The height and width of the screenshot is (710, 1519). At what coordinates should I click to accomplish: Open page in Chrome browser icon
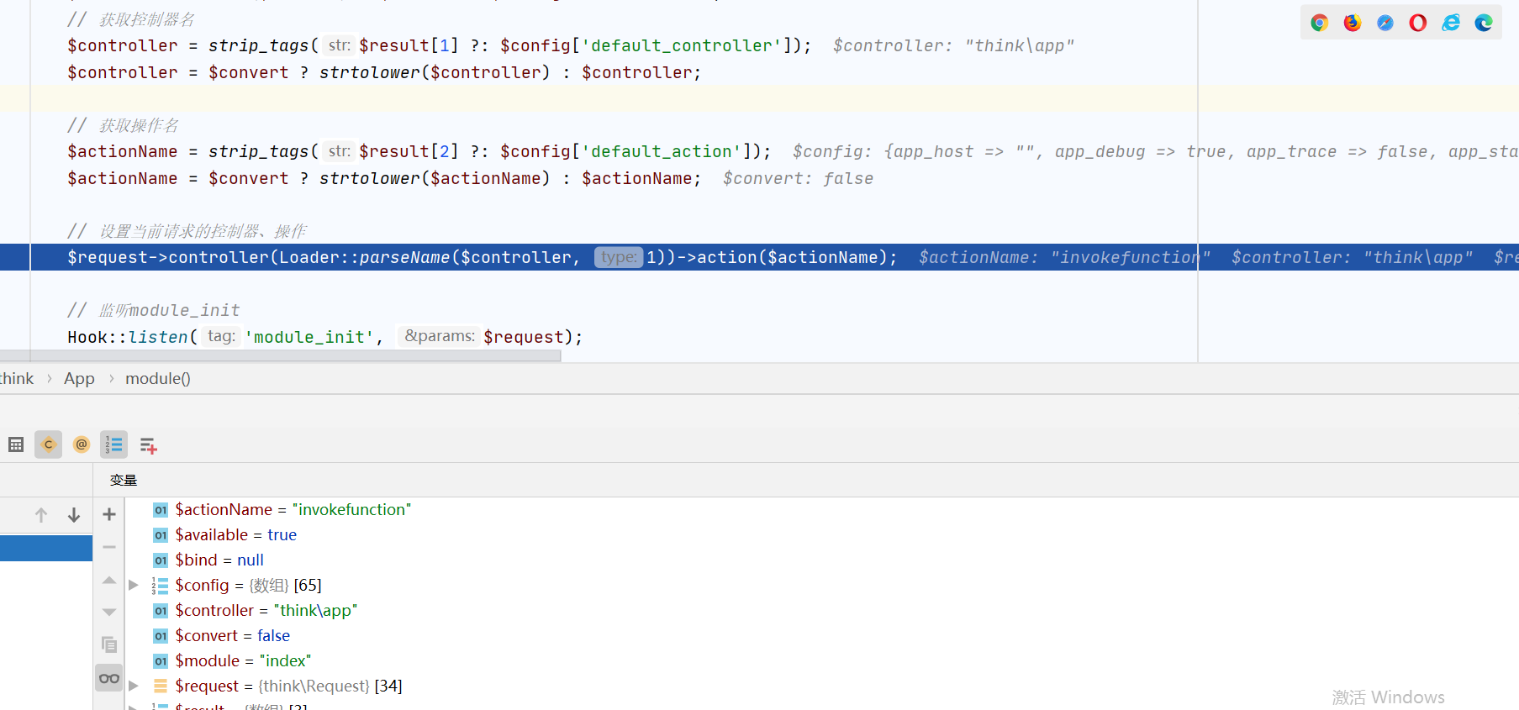click(1319, 23)
